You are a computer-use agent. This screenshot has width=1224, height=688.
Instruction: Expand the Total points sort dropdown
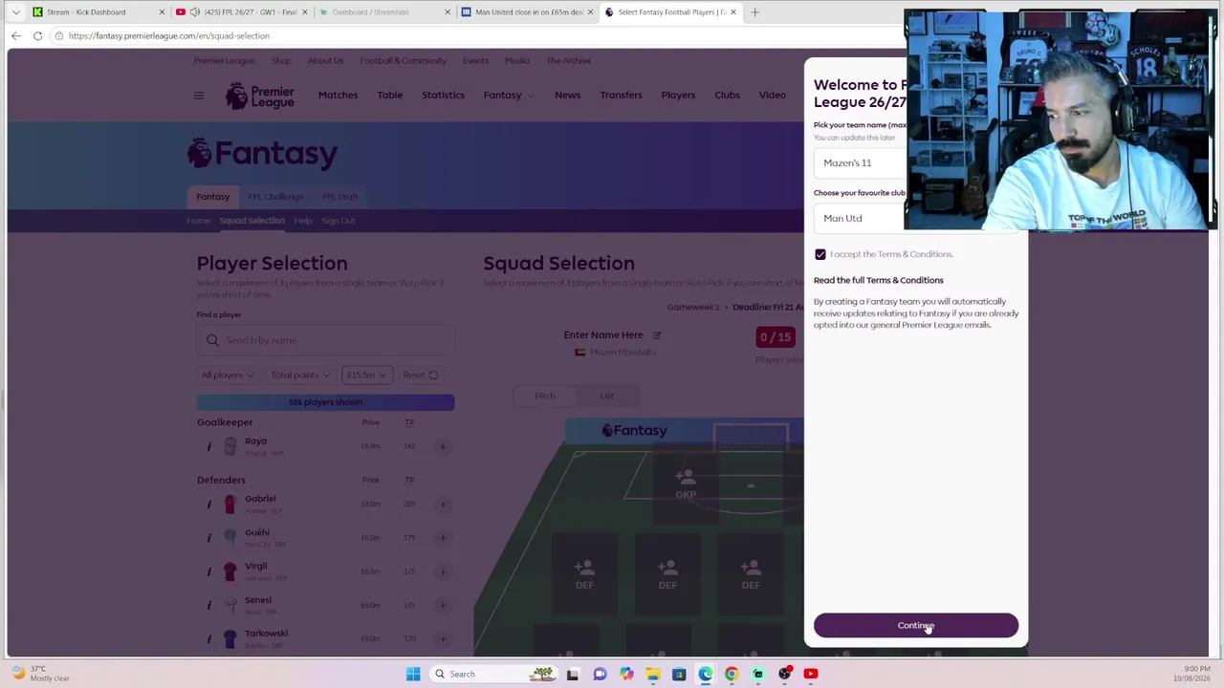click(300, 376)
